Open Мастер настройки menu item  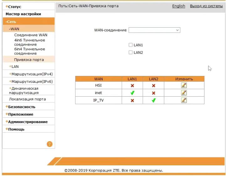pyautogui.click(x=23, y=14)
